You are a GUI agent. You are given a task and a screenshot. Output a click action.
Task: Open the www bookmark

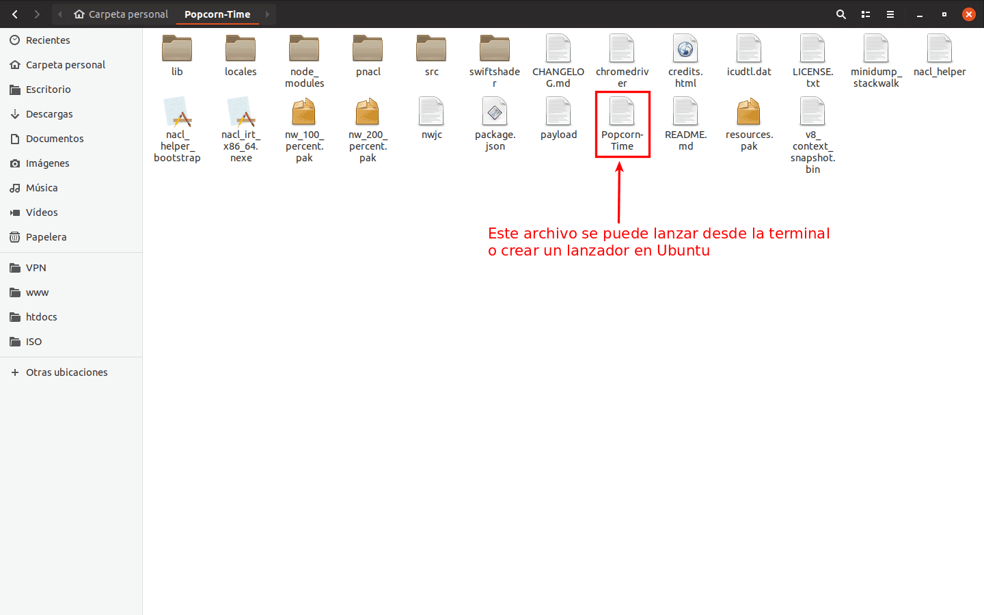point(71,292)
